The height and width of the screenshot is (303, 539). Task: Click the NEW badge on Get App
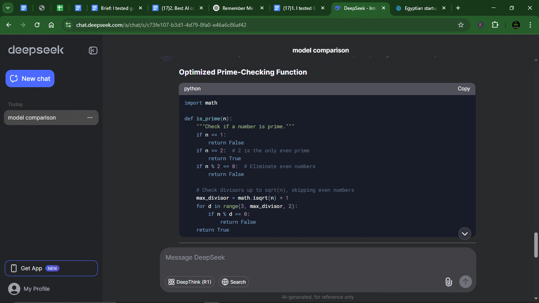click(x=52, y=268)
